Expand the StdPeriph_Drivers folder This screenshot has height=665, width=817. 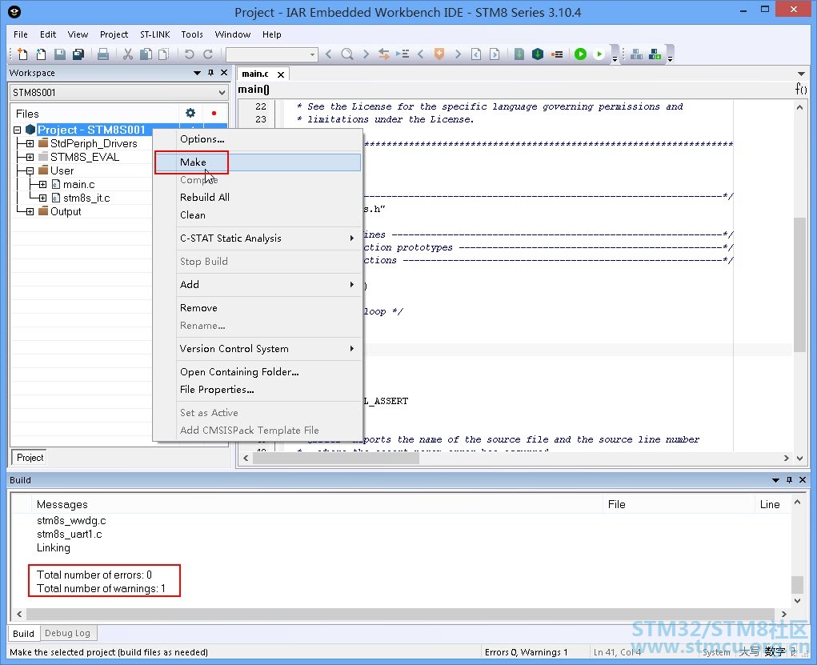click(x=30, y=143)
